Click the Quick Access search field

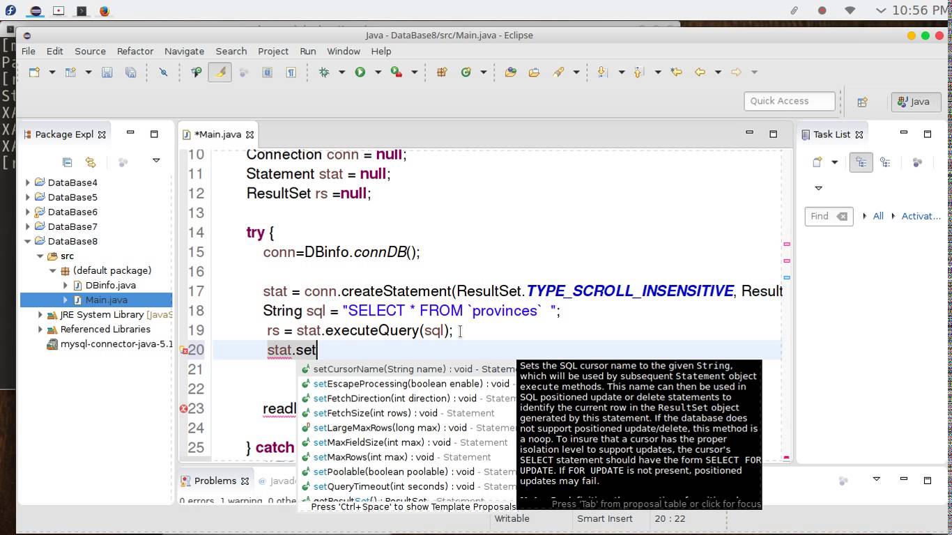click(789, 101)
